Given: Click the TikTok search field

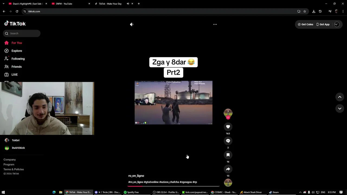Looking at the screenshot, I should [22, 33].
